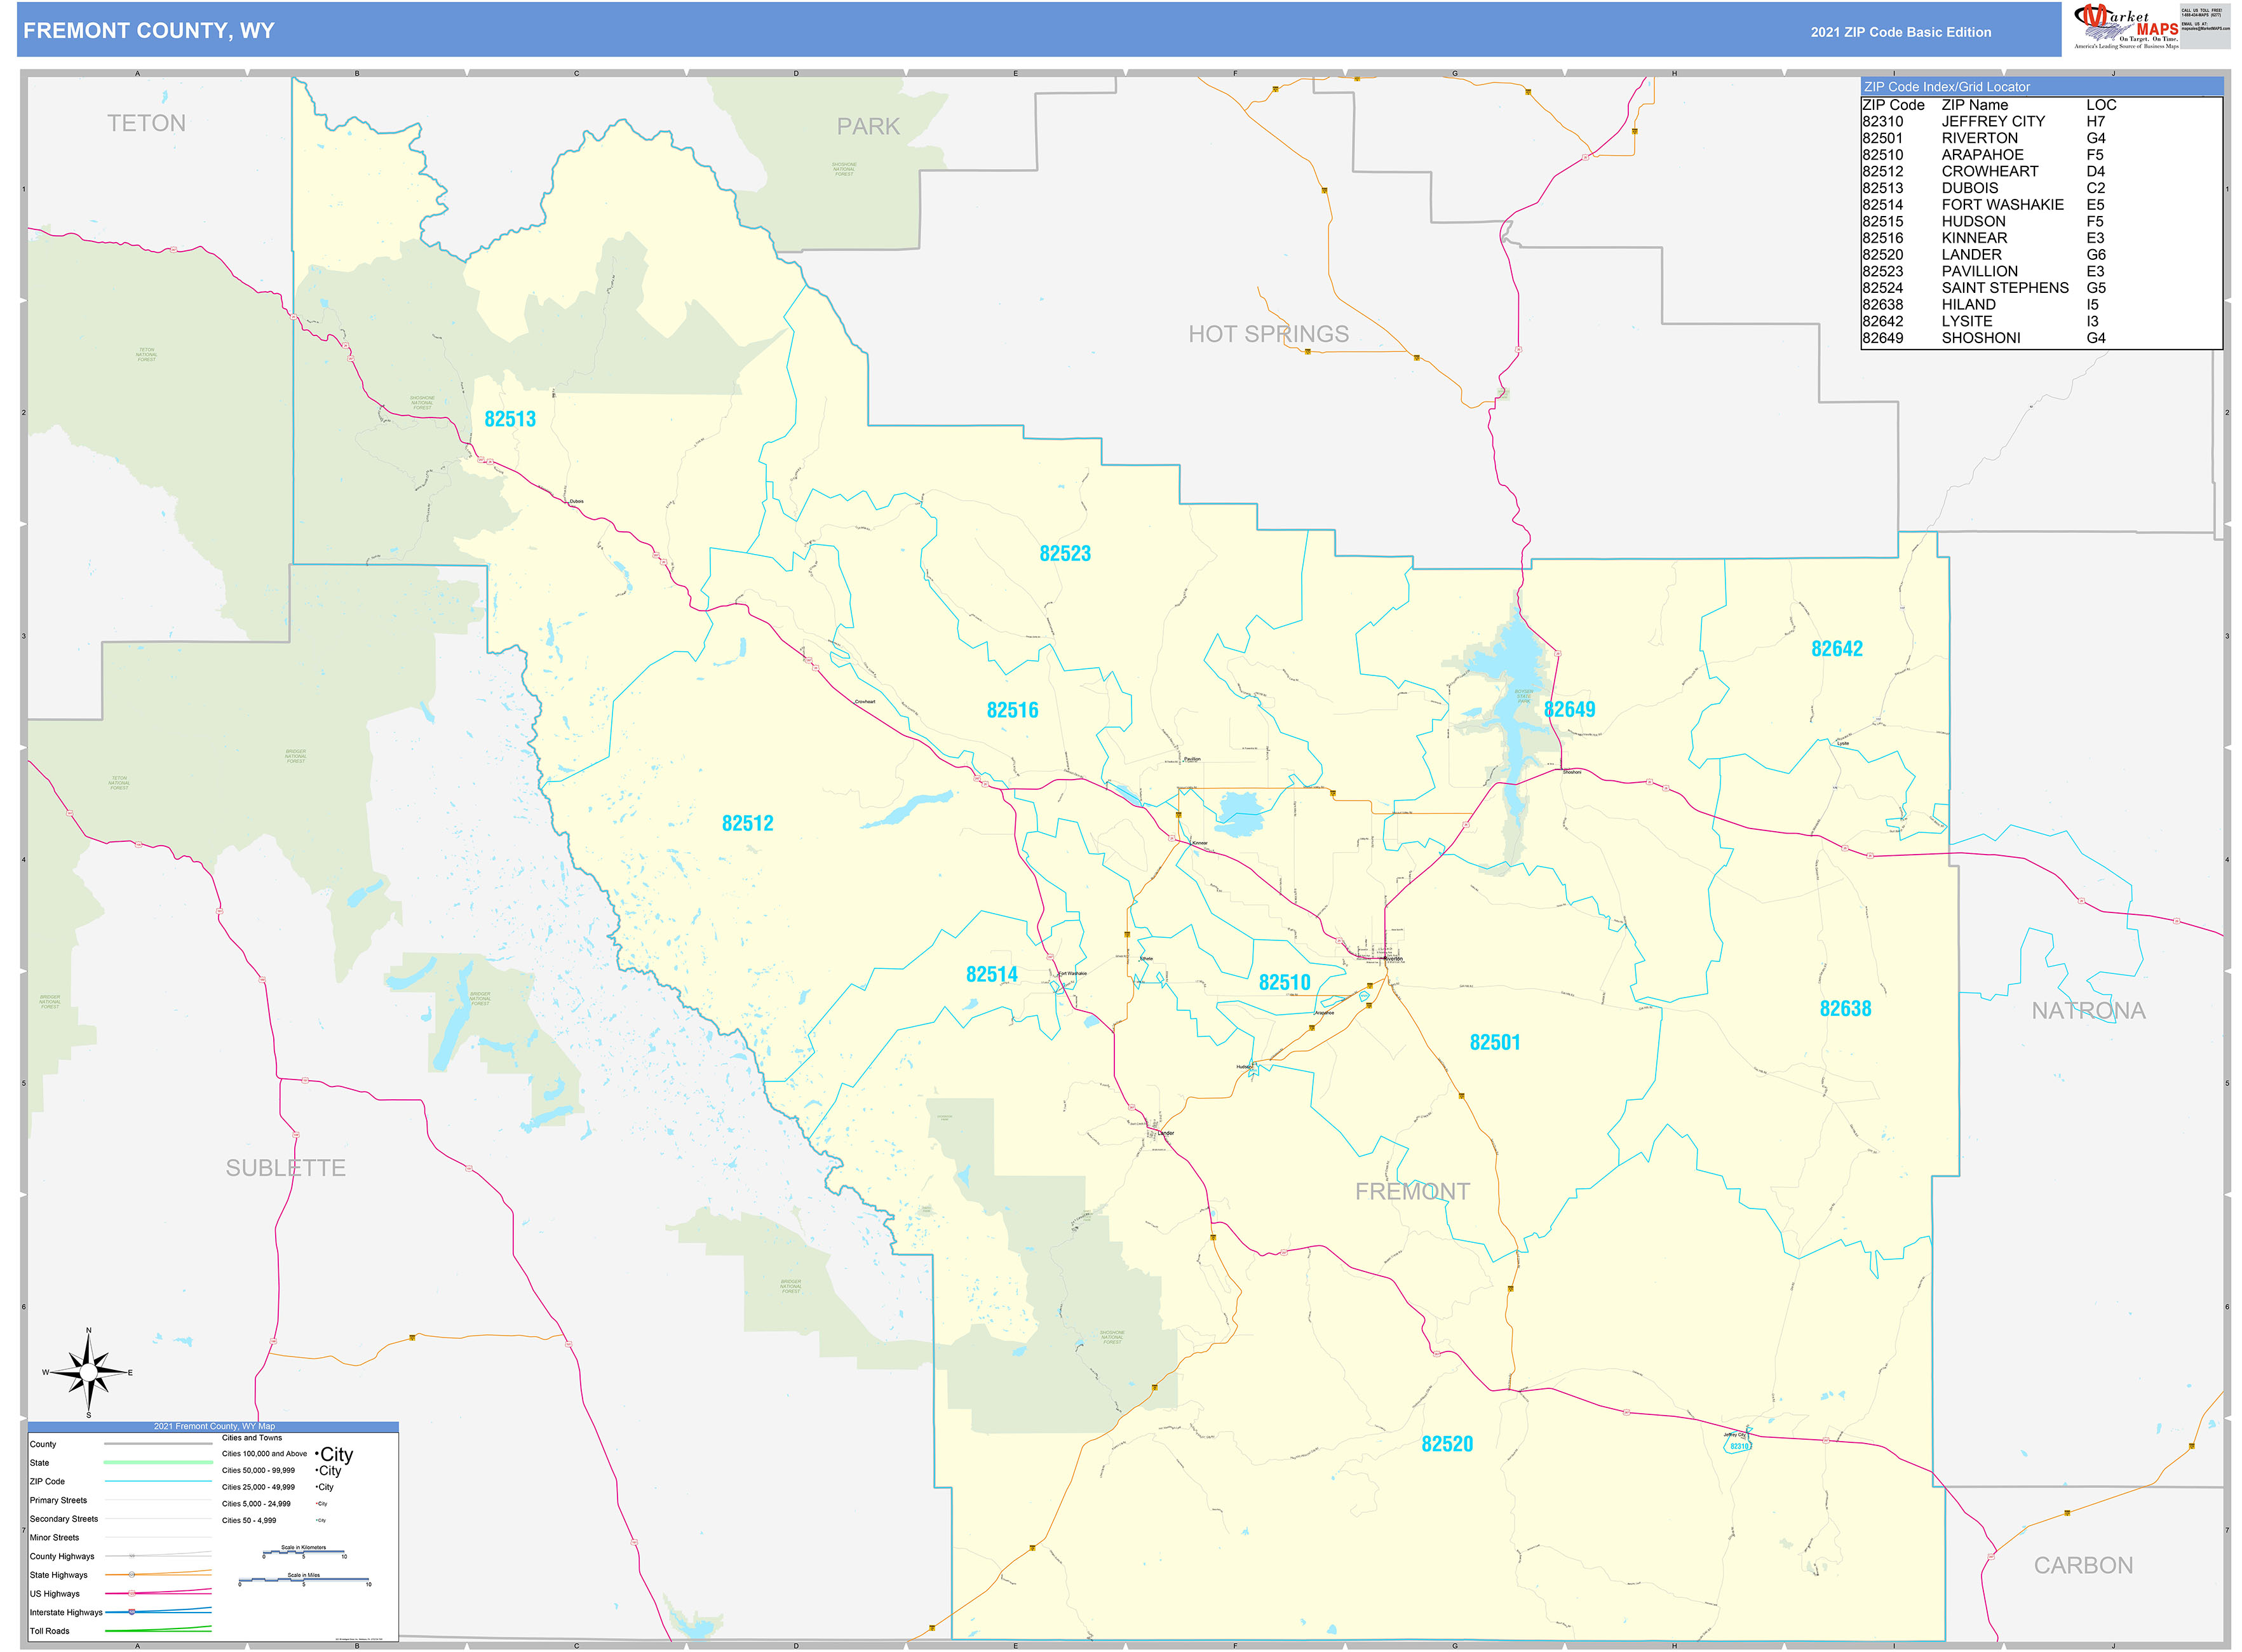
Task: Click the CARBON county label
Action: click(2083, 1565)
